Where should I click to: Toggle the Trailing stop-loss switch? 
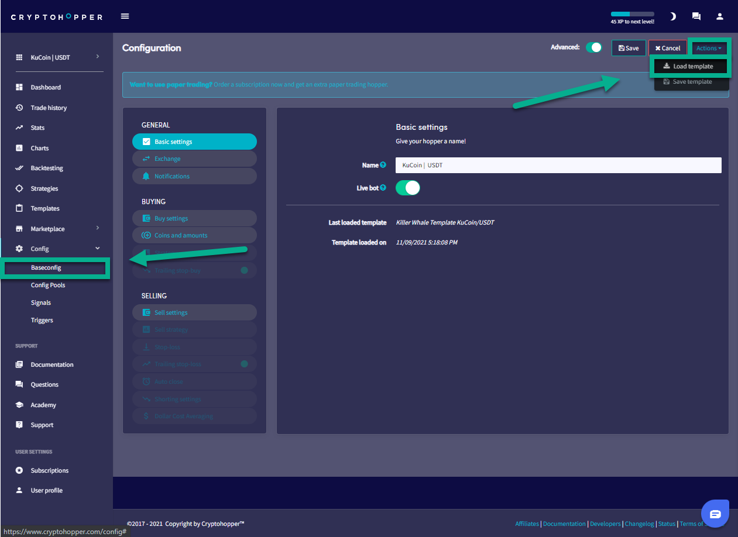point(244,364)
